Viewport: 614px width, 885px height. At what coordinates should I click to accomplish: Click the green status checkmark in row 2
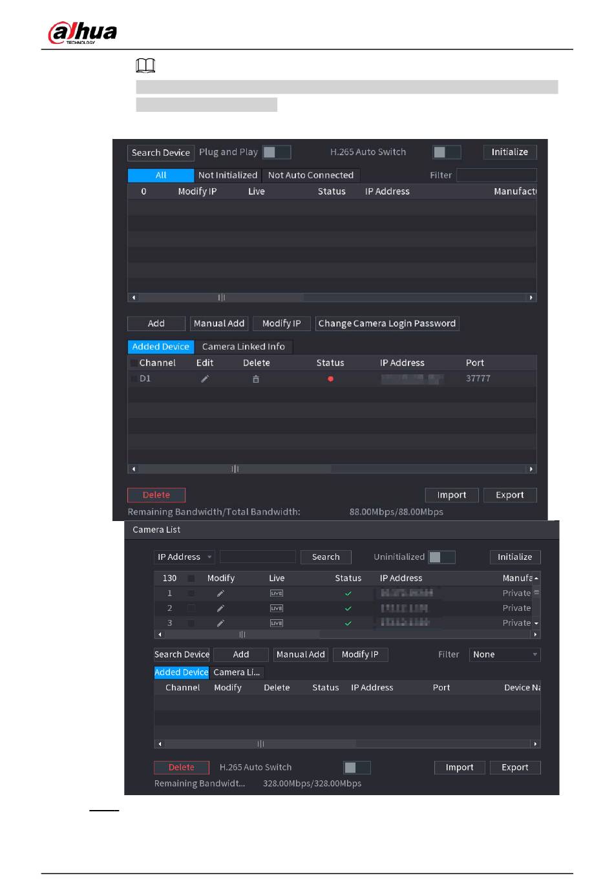tap(348, 608)
